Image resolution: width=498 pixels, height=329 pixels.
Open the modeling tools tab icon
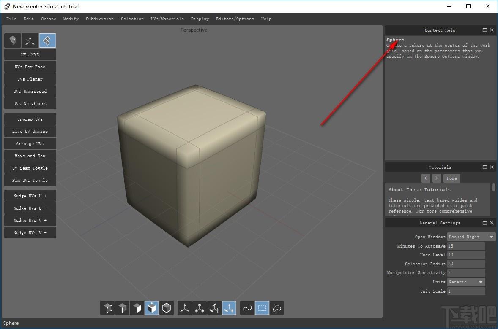coord(13,40)
